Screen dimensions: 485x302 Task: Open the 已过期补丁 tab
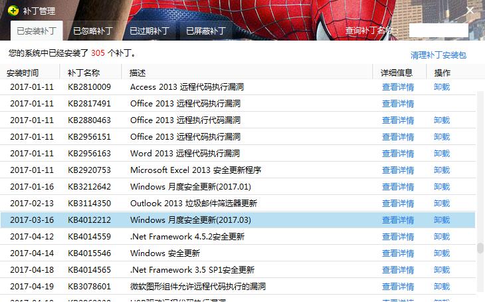click(x=149, y=31)
